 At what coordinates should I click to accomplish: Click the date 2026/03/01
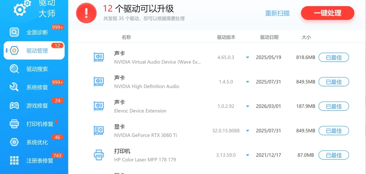tap(268, 106)
